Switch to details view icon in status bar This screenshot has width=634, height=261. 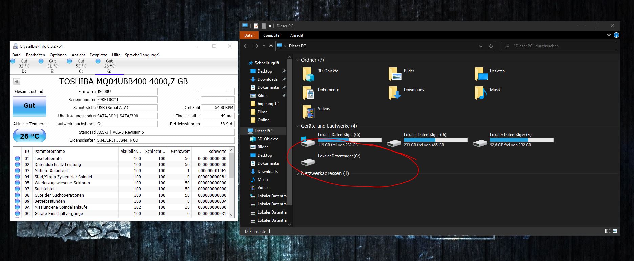608,231
